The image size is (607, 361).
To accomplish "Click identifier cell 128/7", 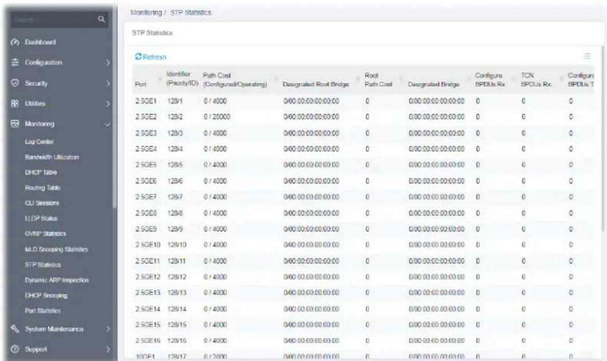I will 175,197.
